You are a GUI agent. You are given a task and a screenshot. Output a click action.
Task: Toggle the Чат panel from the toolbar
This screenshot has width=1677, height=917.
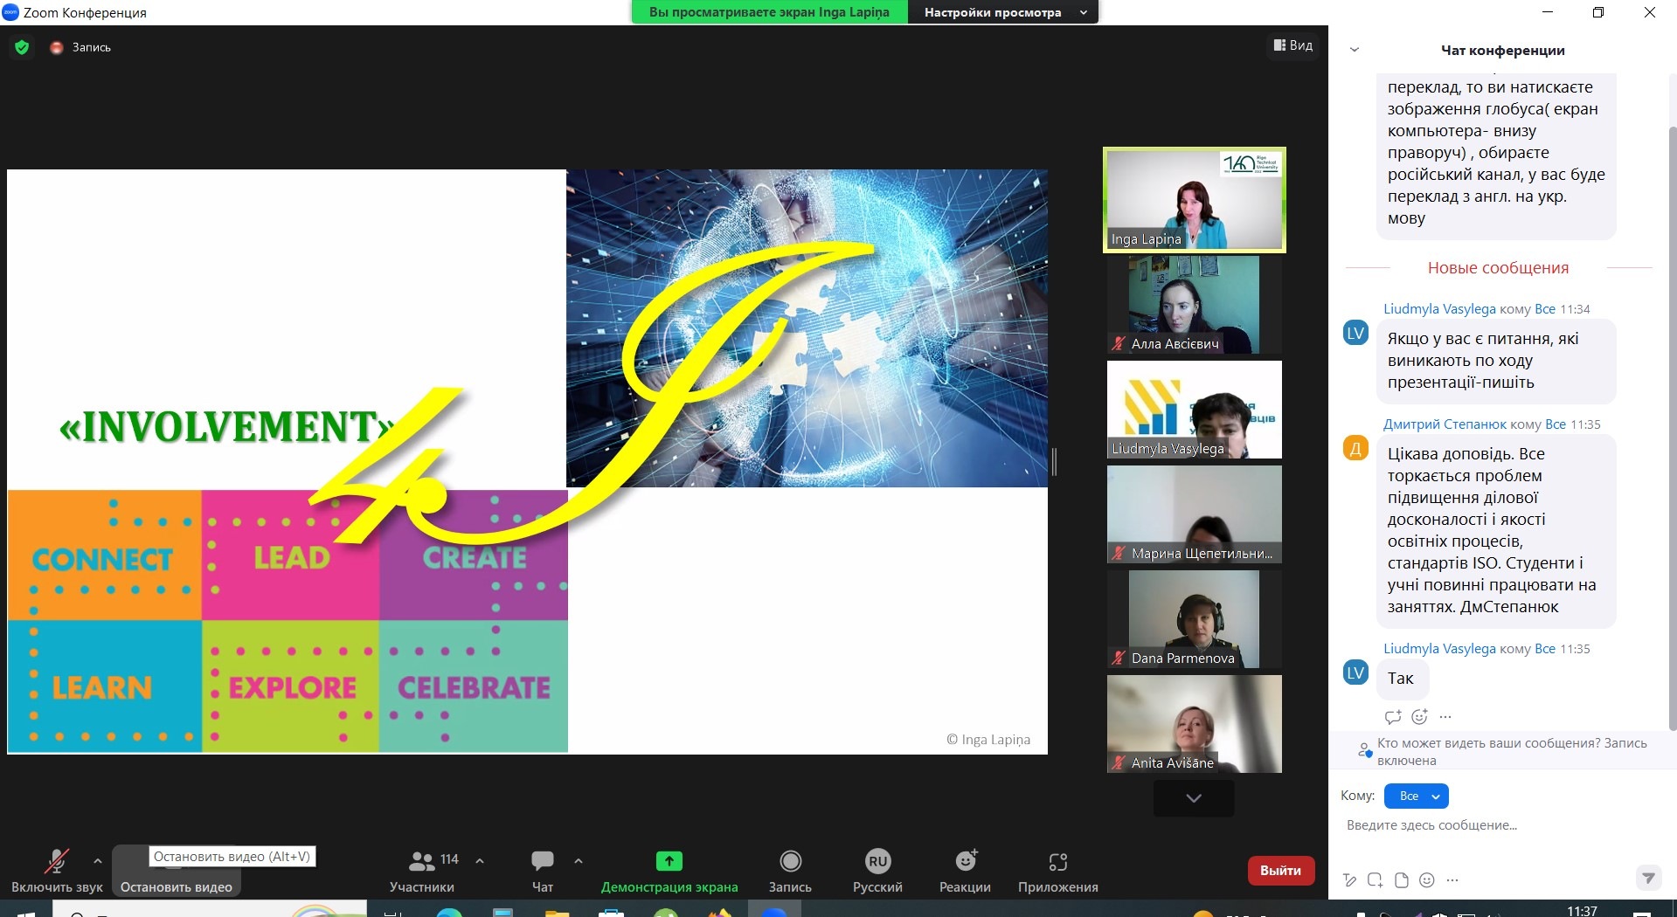tap(543, 871)
